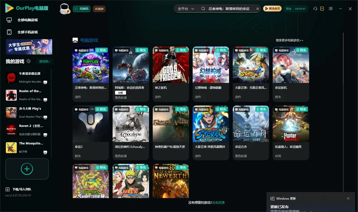Click the vertical scrollbar of game list
This screenshot has height=212, width=358.
[343, 112]
